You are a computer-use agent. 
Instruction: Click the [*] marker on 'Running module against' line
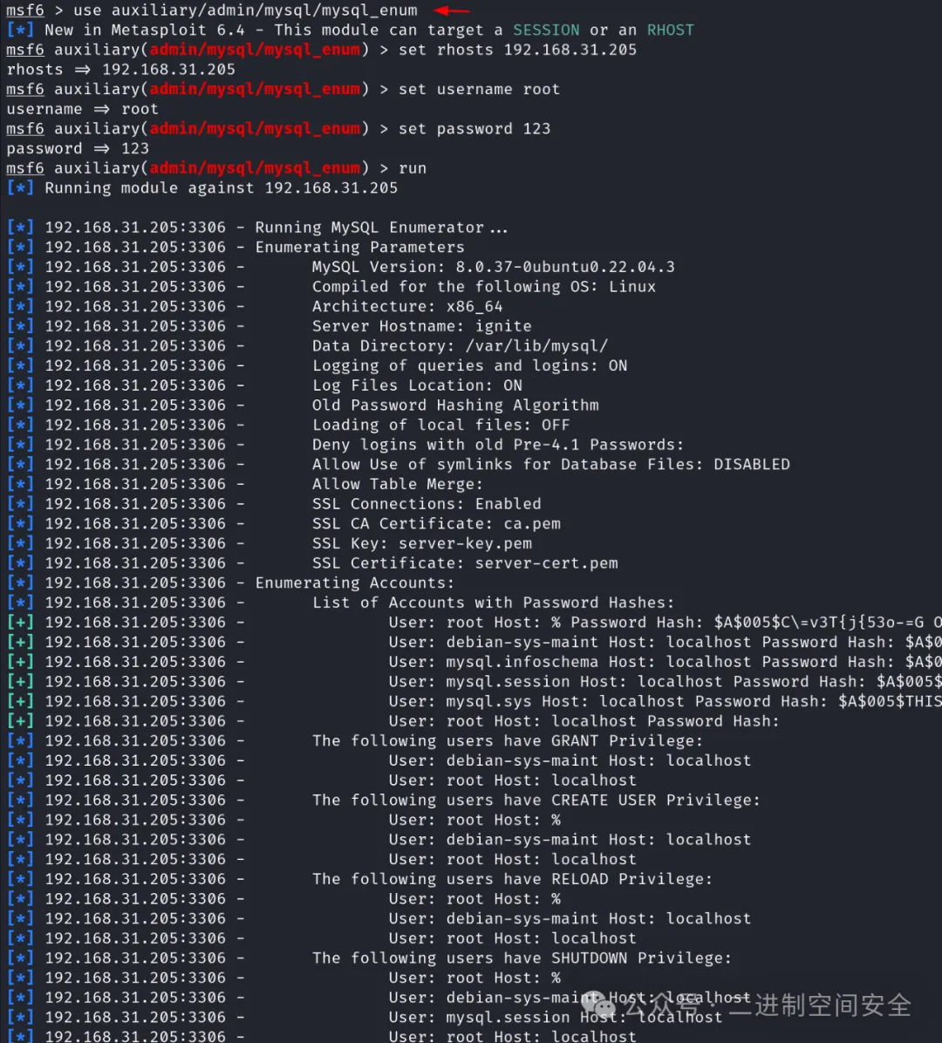[x=20, y=188]
